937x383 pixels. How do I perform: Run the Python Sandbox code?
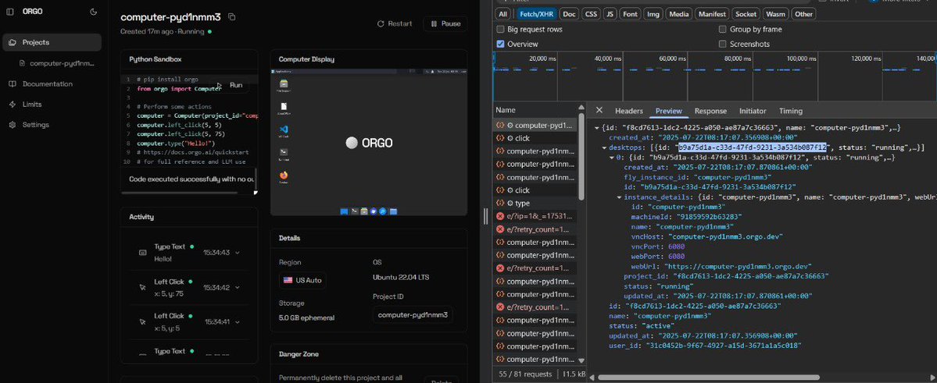click(x=231, y=85)
